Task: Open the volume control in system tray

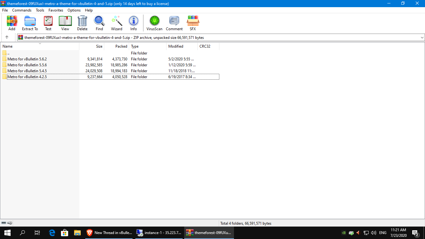Action: (374, 232)
